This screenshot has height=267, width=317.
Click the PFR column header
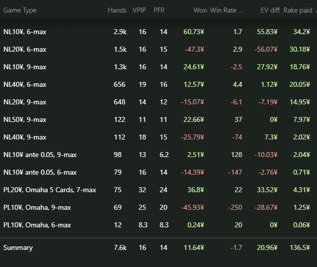pyautogui.click(x=160, y=10)
